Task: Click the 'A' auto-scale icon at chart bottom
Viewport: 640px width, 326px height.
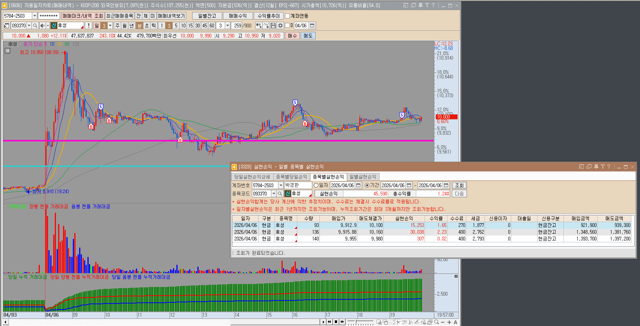Action: [455, 322]
